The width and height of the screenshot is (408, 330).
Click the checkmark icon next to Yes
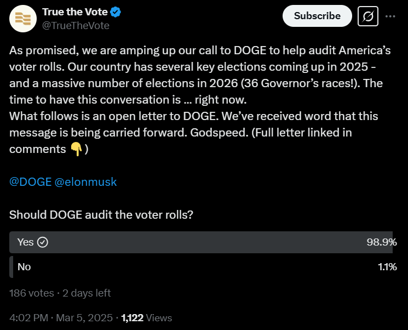(x=43, y=242)
